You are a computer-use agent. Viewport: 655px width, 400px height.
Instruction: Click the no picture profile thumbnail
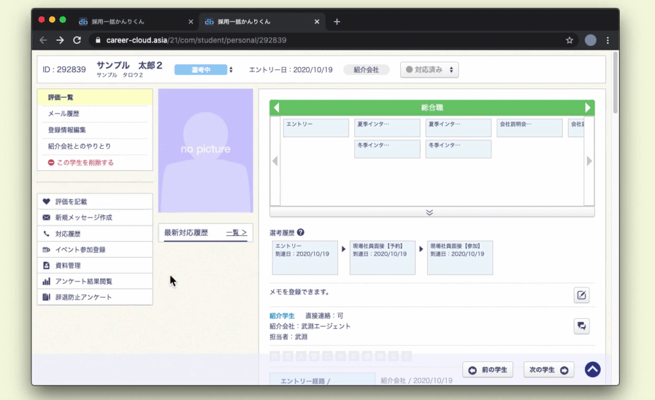[x=205, y=150]
